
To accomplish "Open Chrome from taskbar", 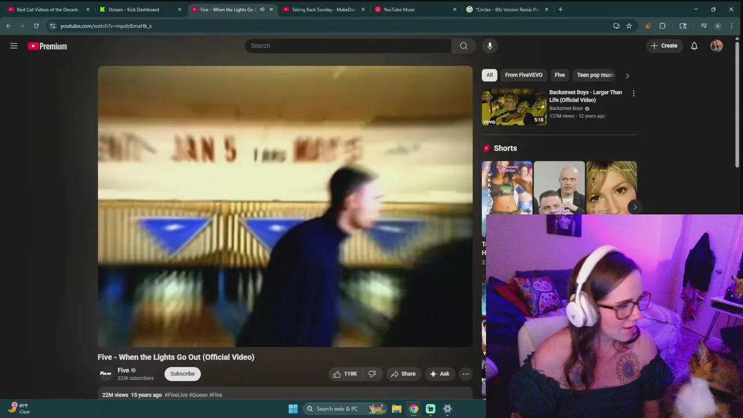I will pos(413,409).
